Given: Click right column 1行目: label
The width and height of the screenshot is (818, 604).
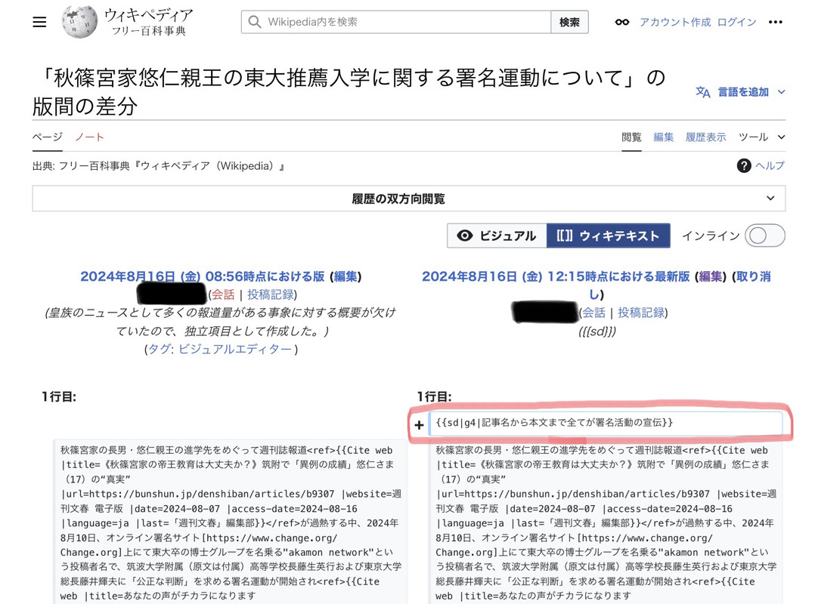Looking at the screenshot, I should [x=434, y=396].
